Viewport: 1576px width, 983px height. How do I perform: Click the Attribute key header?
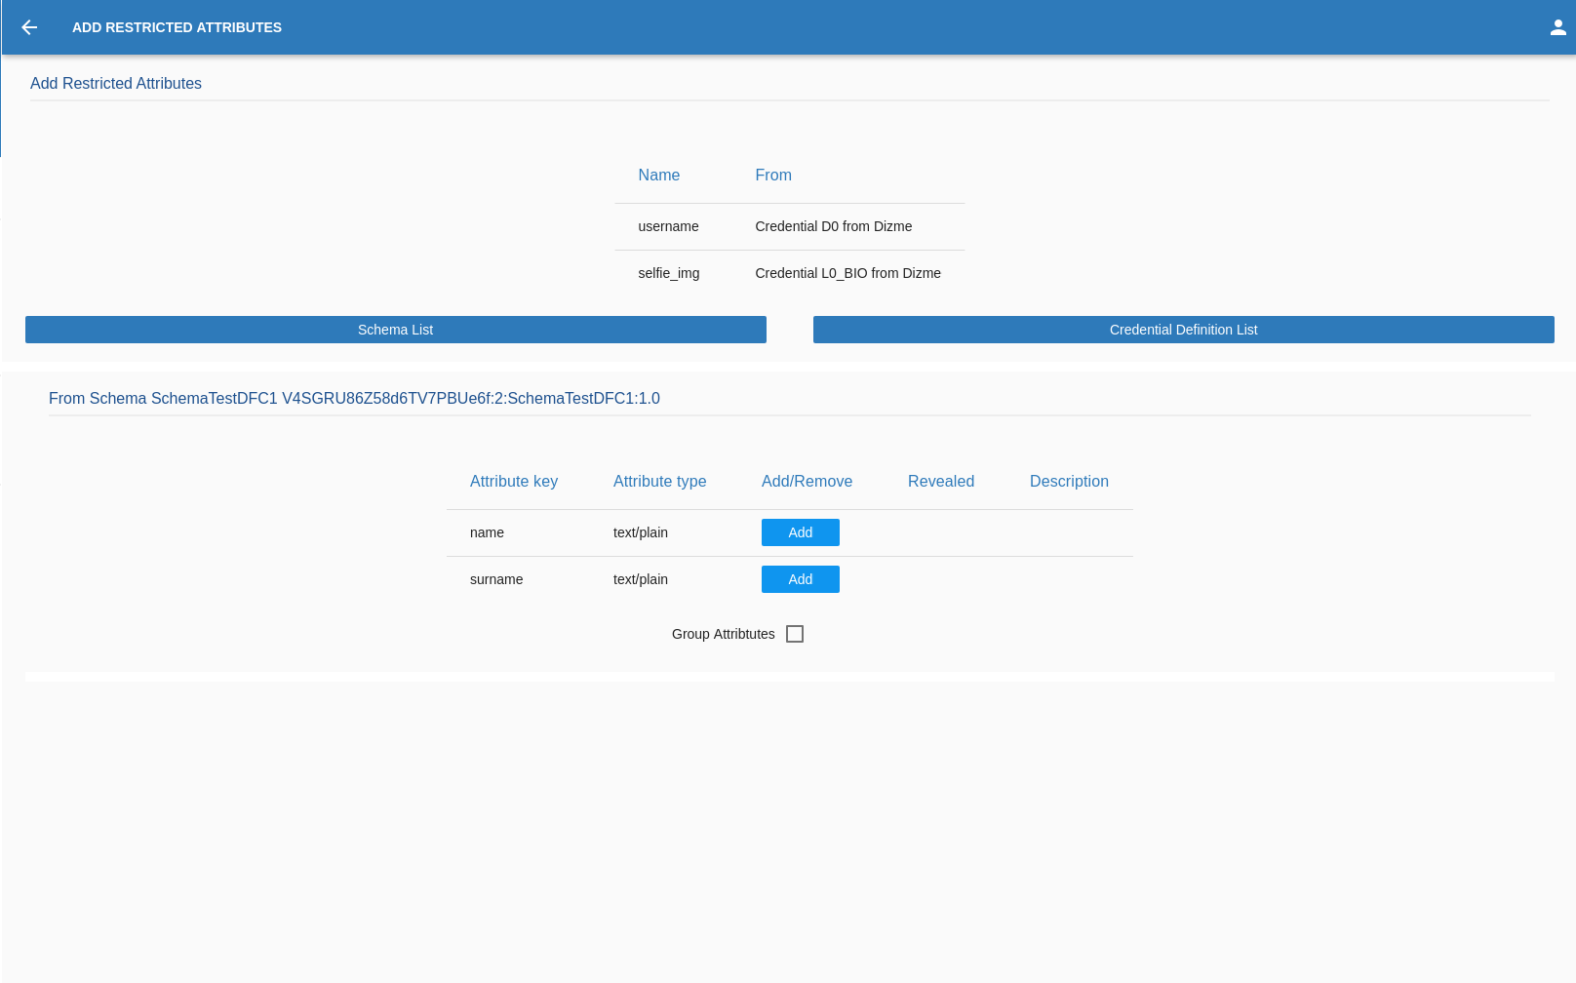coord(514,482)
